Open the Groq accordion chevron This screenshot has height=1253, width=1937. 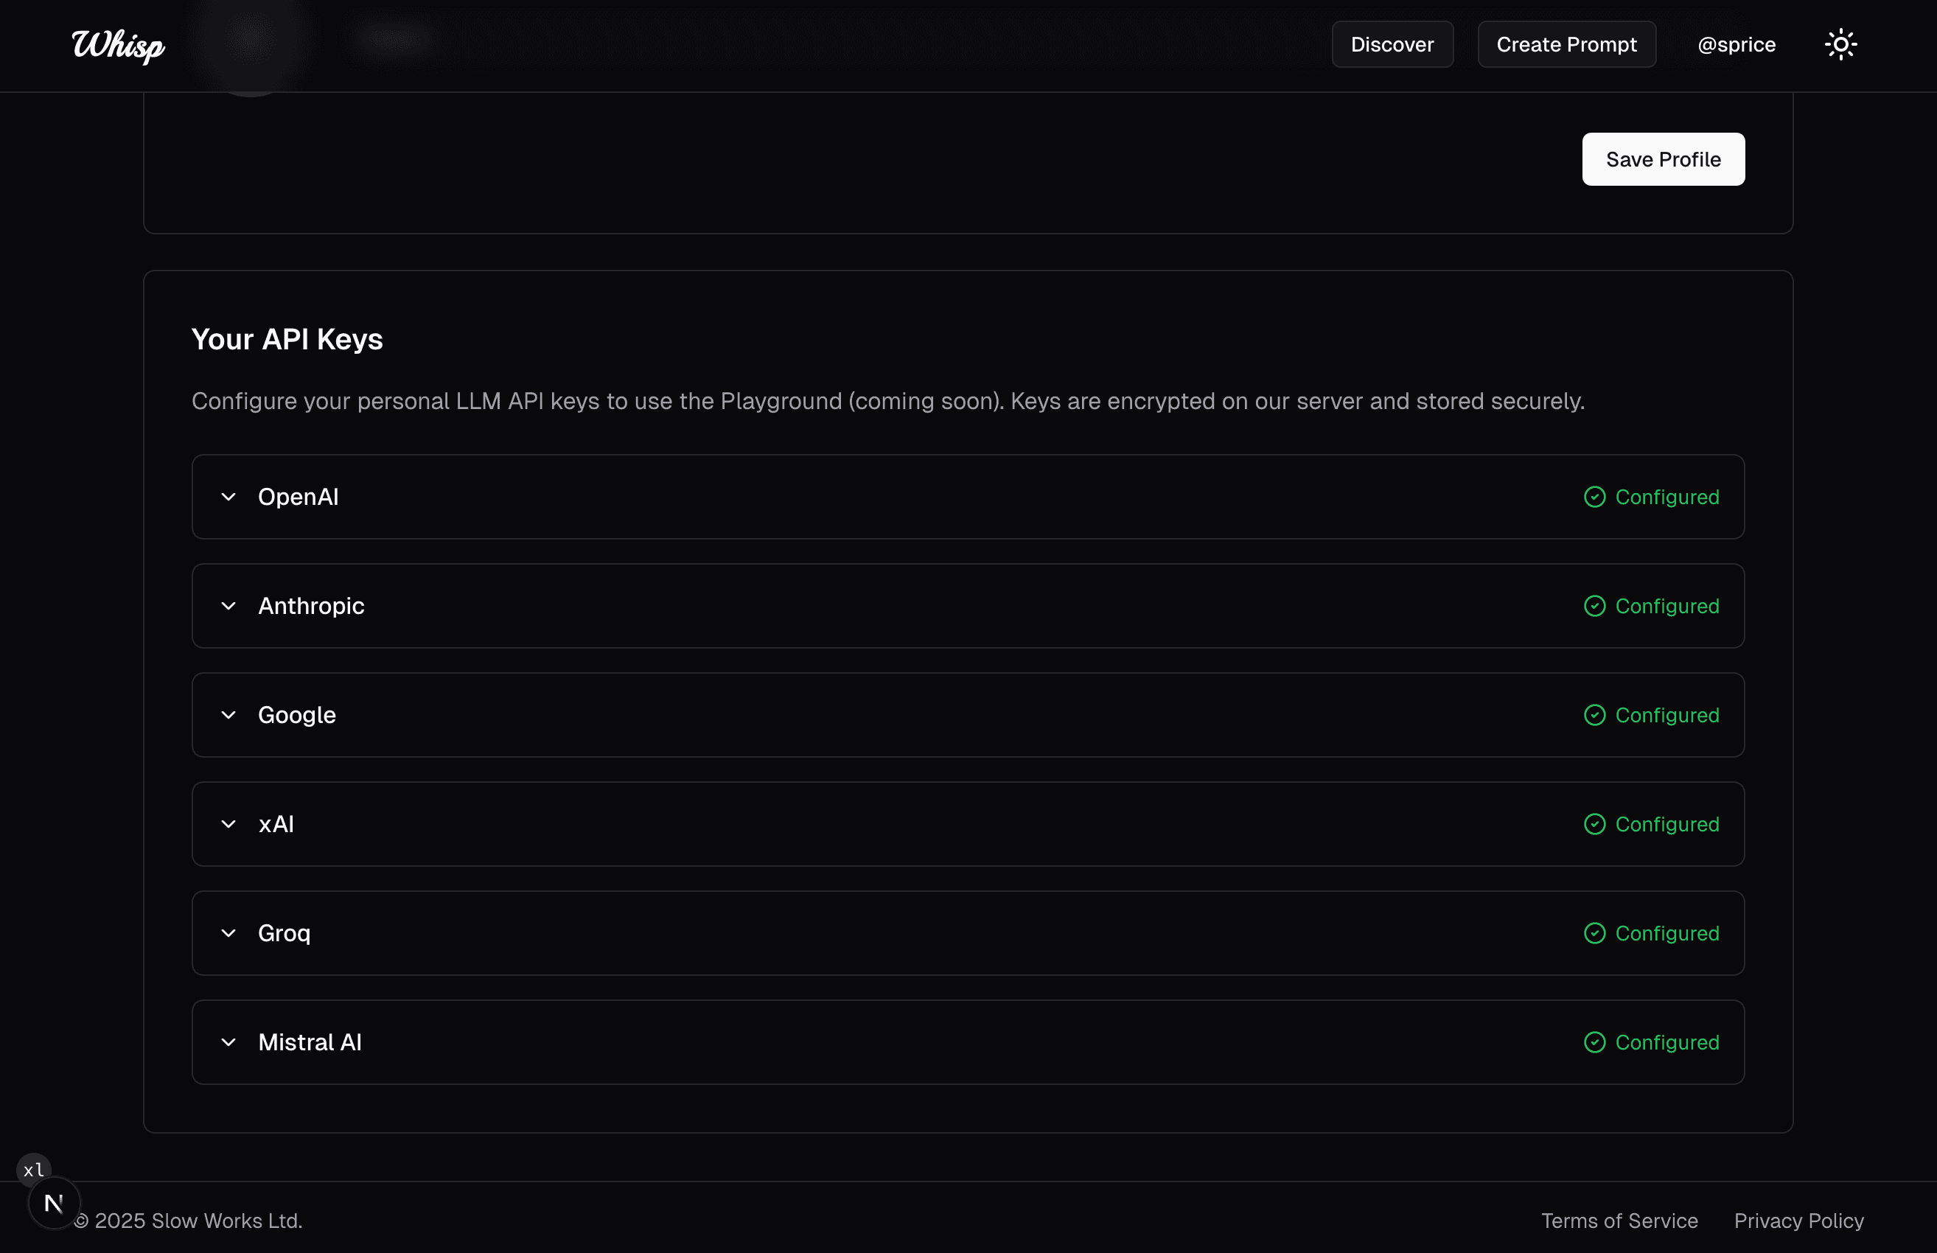pyautogui.click(x=228, y=933)
